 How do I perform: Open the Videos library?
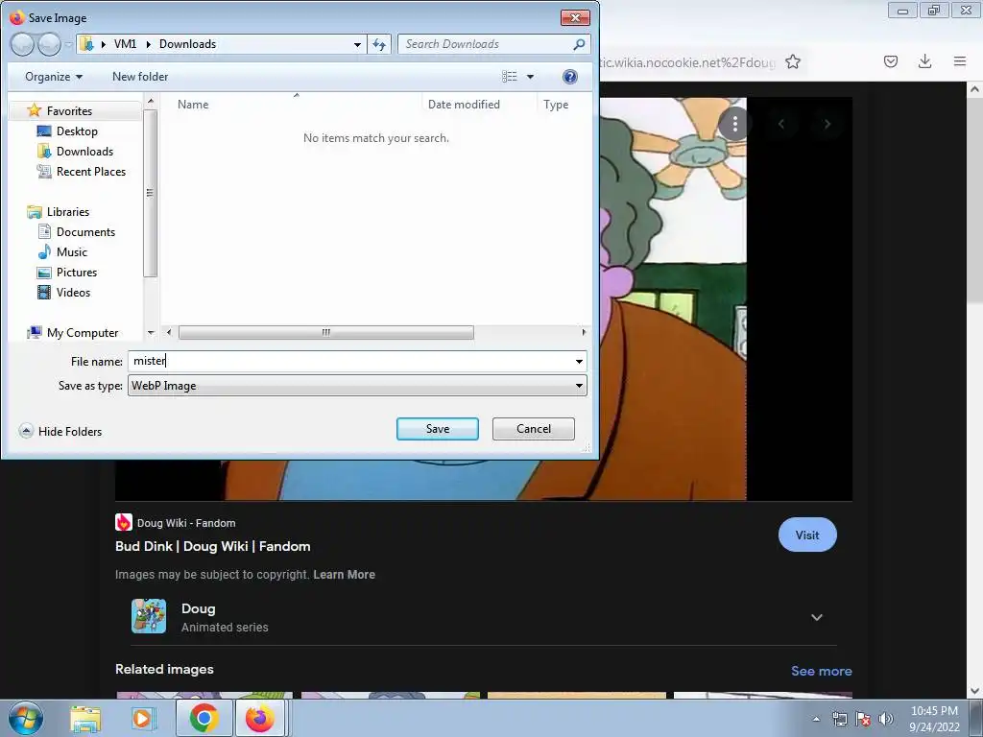pyautogui.click(x=73, y=292)
